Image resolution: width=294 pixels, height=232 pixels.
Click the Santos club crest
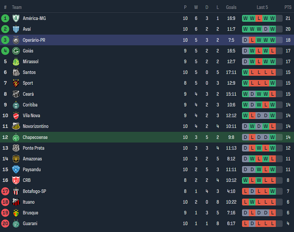coord(16,72)
